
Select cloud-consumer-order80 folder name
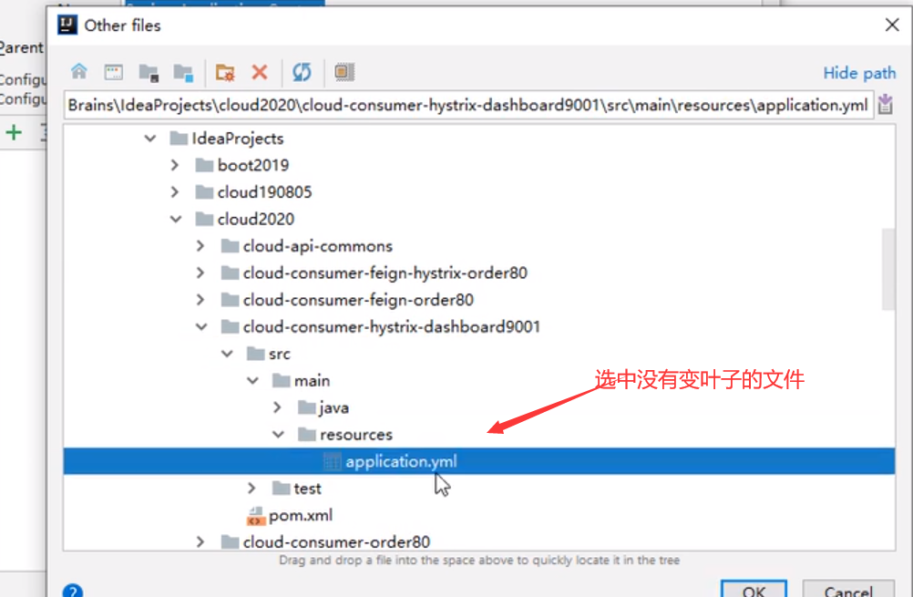pos(336,542)
